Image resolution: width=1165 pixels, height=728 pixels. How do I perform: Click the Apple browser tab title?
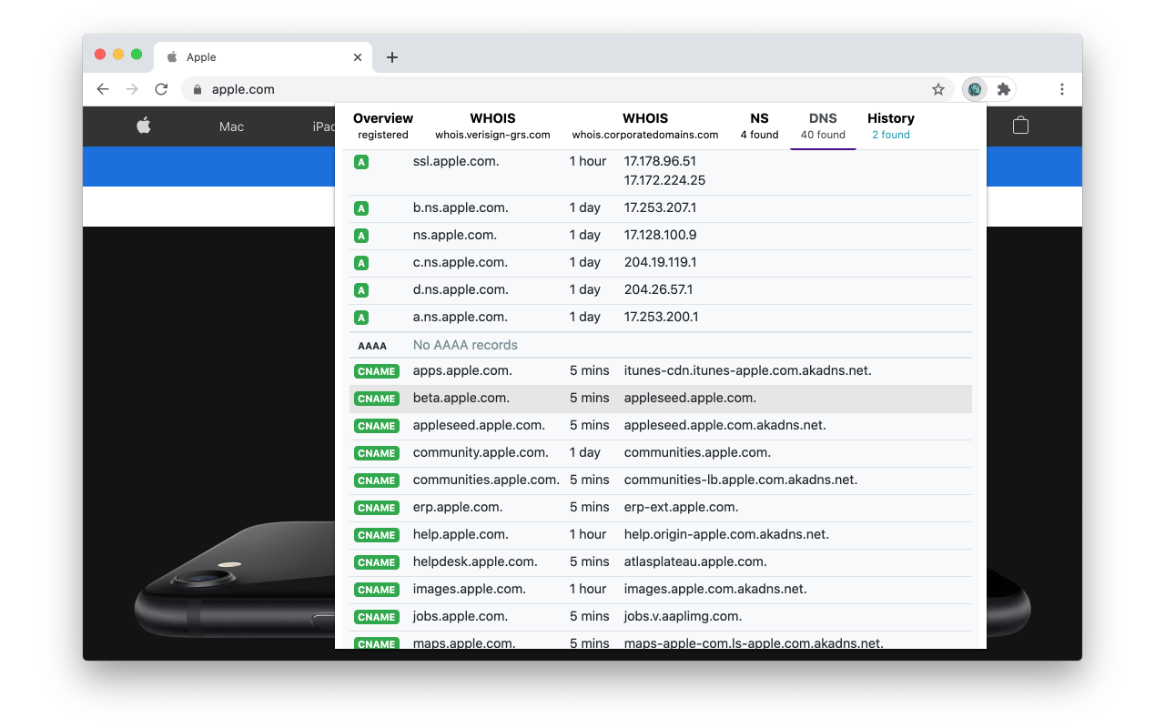pyautogui.click(x=201, y=57)
